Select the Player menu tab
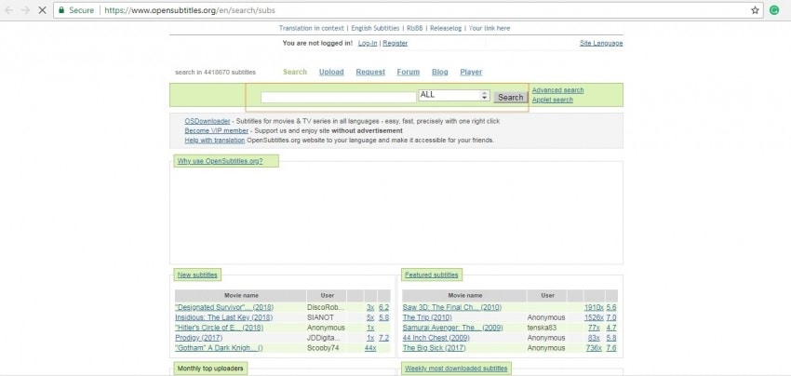This screenshot has width=791, height=376. click(471, 73)
